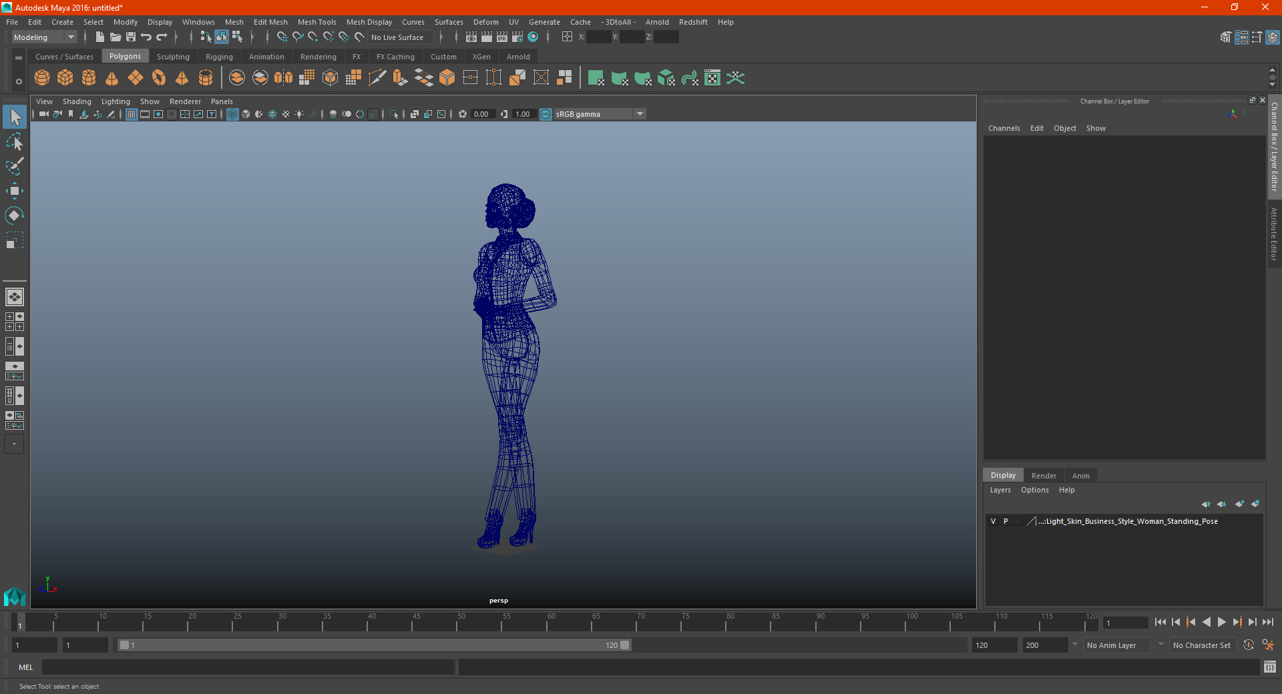The height and width of the screenshot is (694, 1282).
Task: Switch to the Rigging shelf tab
Action: [219, 57]
